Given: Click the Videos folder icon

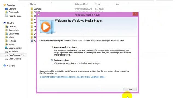Looking at the screenshot, I should tap(7, 44).
